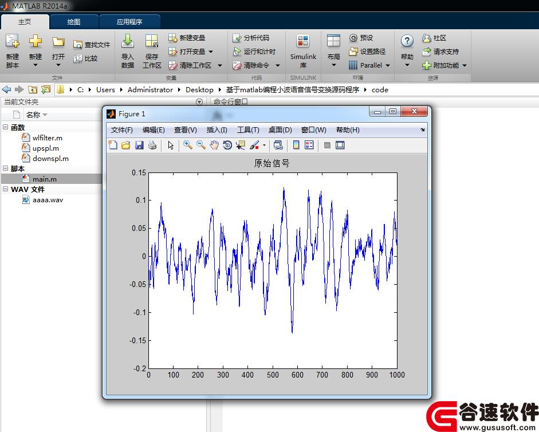Open the Clear Commands (清除命令) dropdown

(x=278, y=65)
